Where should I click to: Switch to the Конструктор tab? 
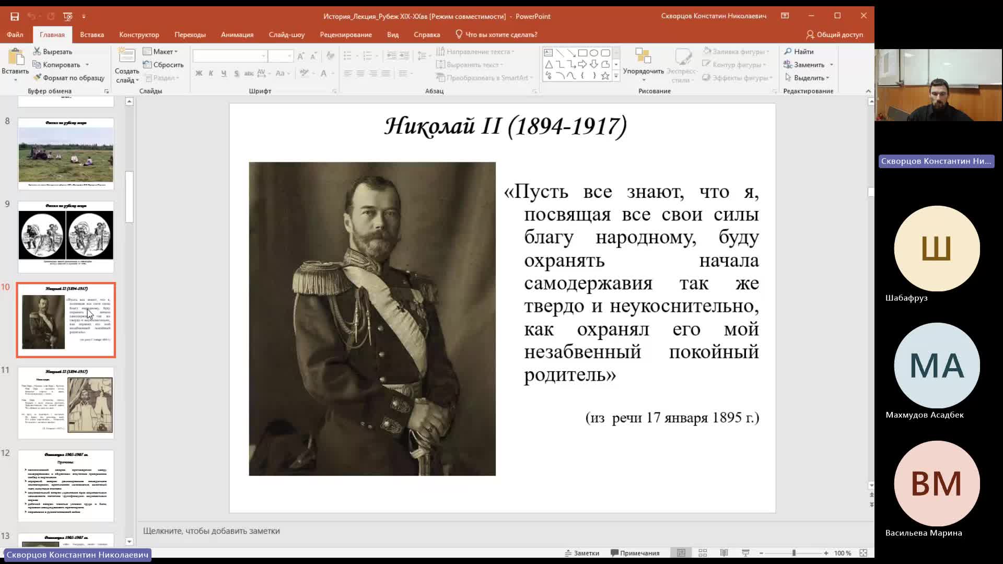tap(139, 34)
